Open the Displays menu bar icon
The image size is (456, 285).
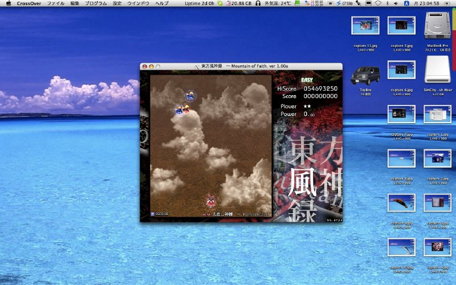(x=368, y=3)
